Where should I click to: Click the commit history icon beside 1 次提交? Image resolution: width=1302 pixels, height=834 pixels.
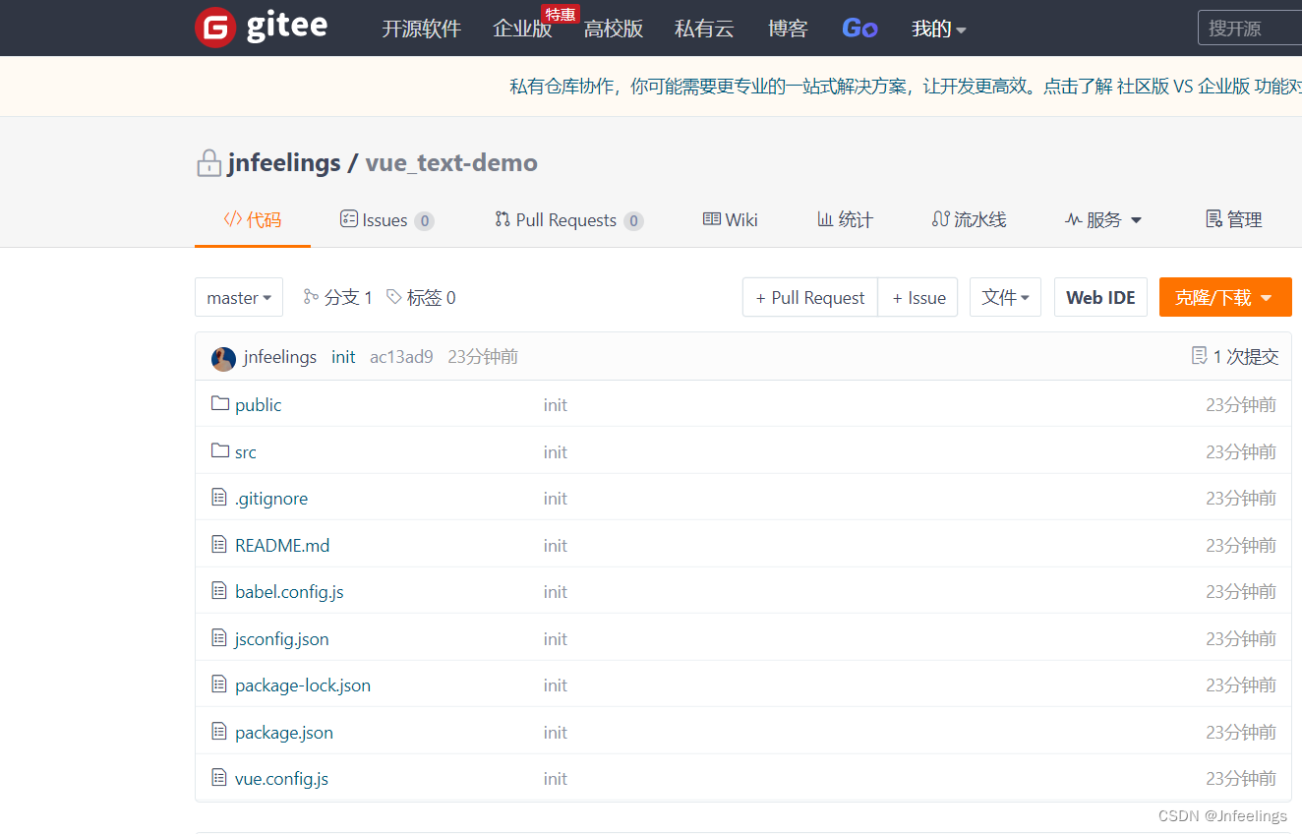click(x=1199, y=356)
